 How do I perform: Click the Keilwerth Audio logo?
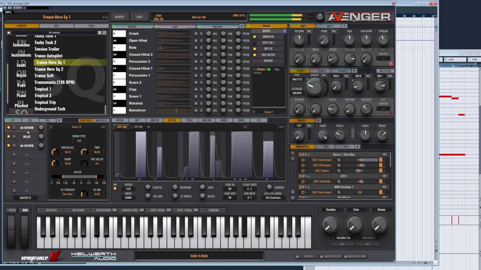tap(94, 256)
